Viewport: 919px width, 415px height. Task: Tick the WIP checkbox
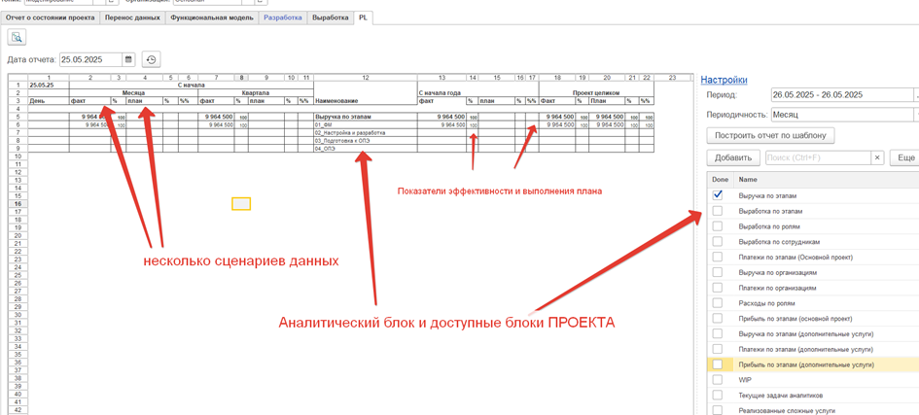[x=718, y=380]
